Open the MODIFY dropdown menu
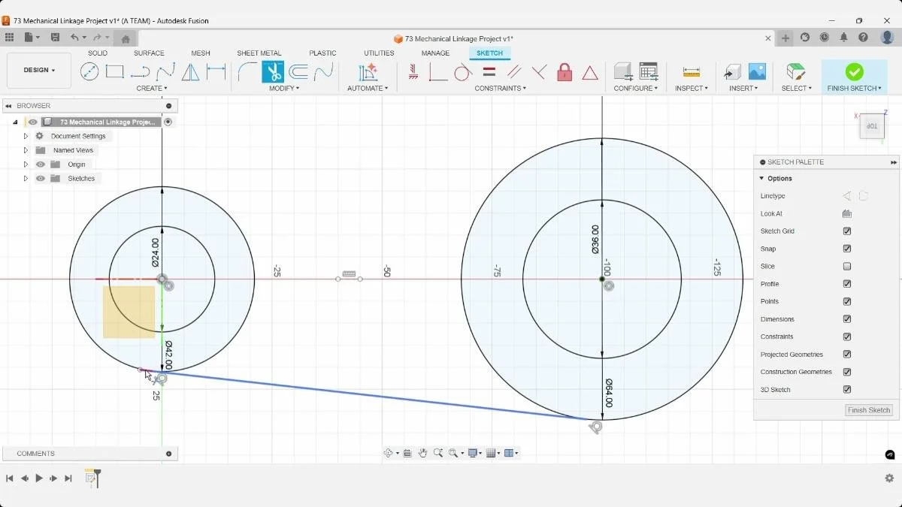This screenshot has height=507, width=902. (284, 89)
